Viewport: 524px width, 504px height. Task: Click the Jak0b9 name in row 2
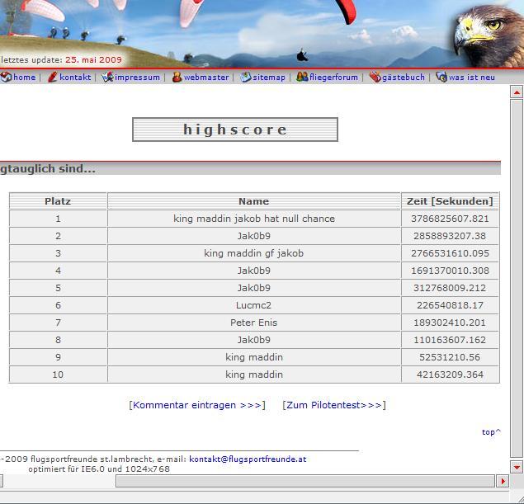[x=254, y=236]
